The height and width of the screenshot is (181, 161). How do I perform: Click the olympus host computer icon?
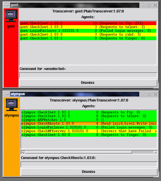(x=12, y=105)
